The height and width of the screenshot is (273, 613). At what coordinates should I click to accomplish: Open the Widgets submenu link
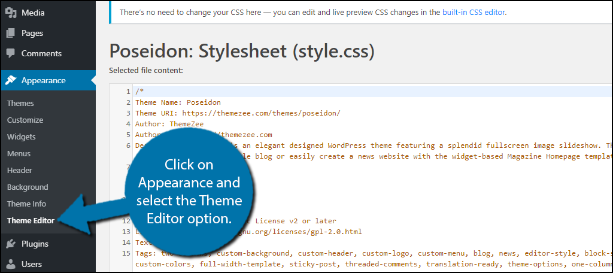click(21, 137)
